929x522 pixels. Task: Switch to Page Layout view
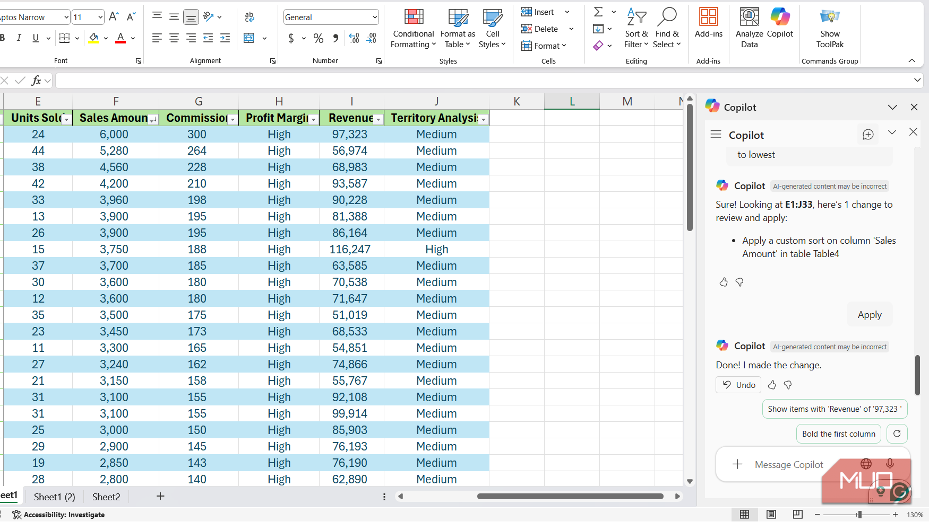[x=771, y=515]
